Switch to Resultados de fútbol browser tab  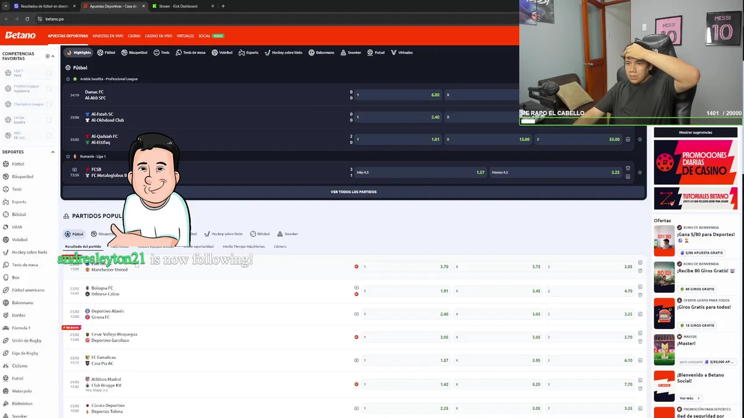pyautogui.click(x=45, y=6)
